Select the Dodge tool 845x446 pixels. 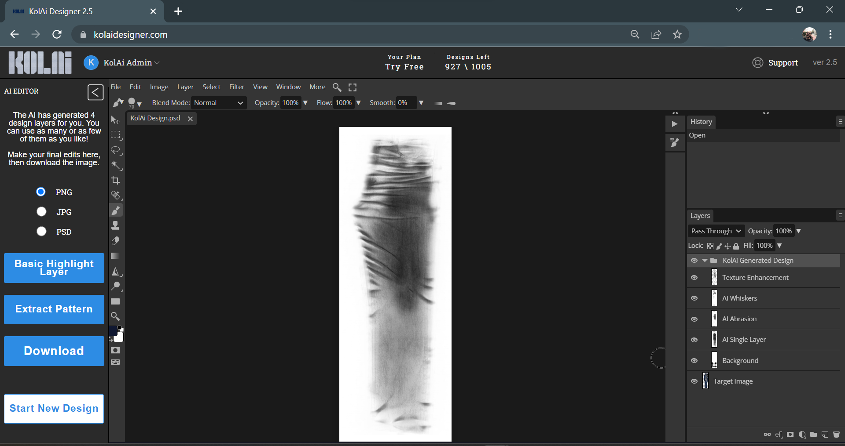(116, 286)
